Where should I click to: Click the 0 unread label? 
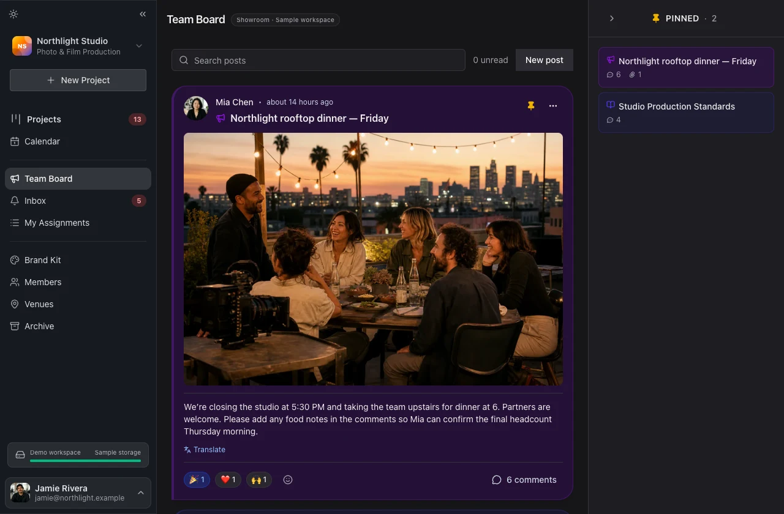(491, 60)
